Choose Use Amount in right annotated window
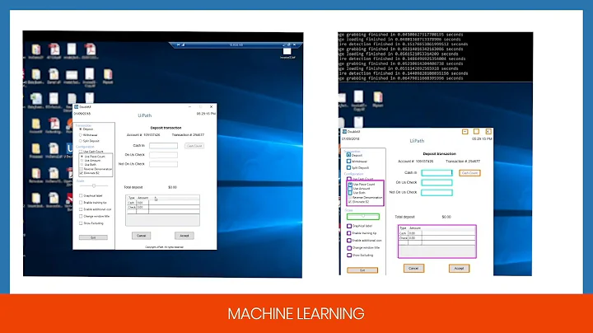Viewport: 593px width, 333px height. click(350, 189)
